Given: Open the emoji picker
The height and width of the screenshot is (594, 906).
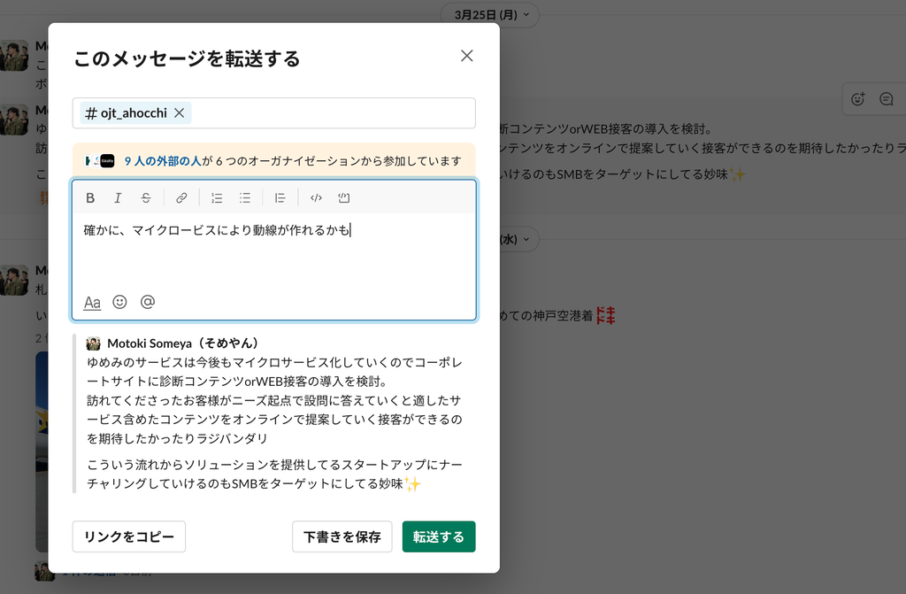Looking at the screenshot, I should tap(119, 302).
